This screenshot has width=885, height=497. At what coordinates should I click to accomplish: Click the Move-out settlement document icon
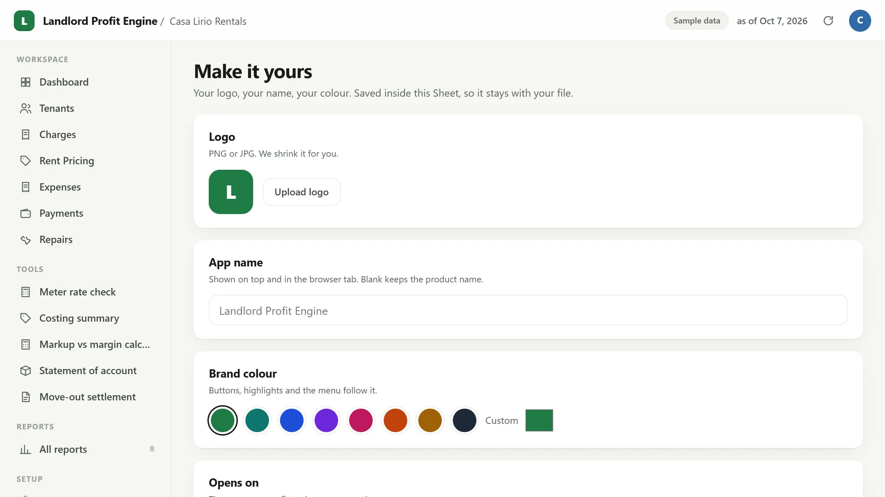(26, 397)
